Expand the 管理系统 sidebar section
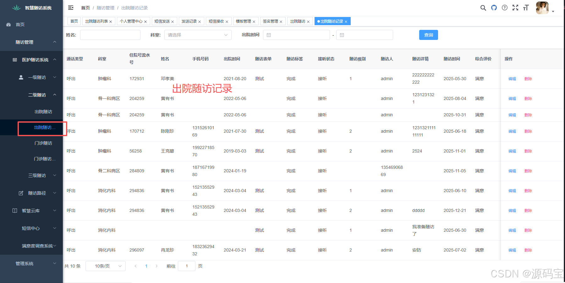This screenshot has height=283, width=565. coord(31,264)
